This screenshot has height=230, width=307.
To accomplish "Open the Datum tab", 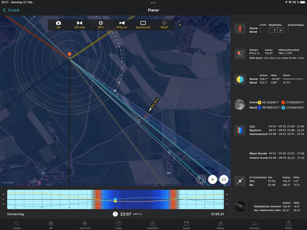I will pos(186,225).
